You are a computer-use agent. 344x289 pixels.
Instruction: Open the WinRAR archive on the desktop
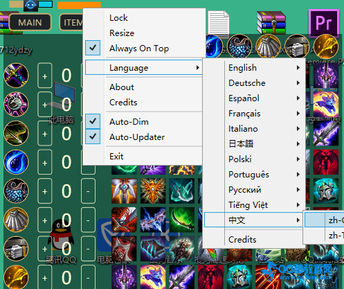[x=271, y=23]
